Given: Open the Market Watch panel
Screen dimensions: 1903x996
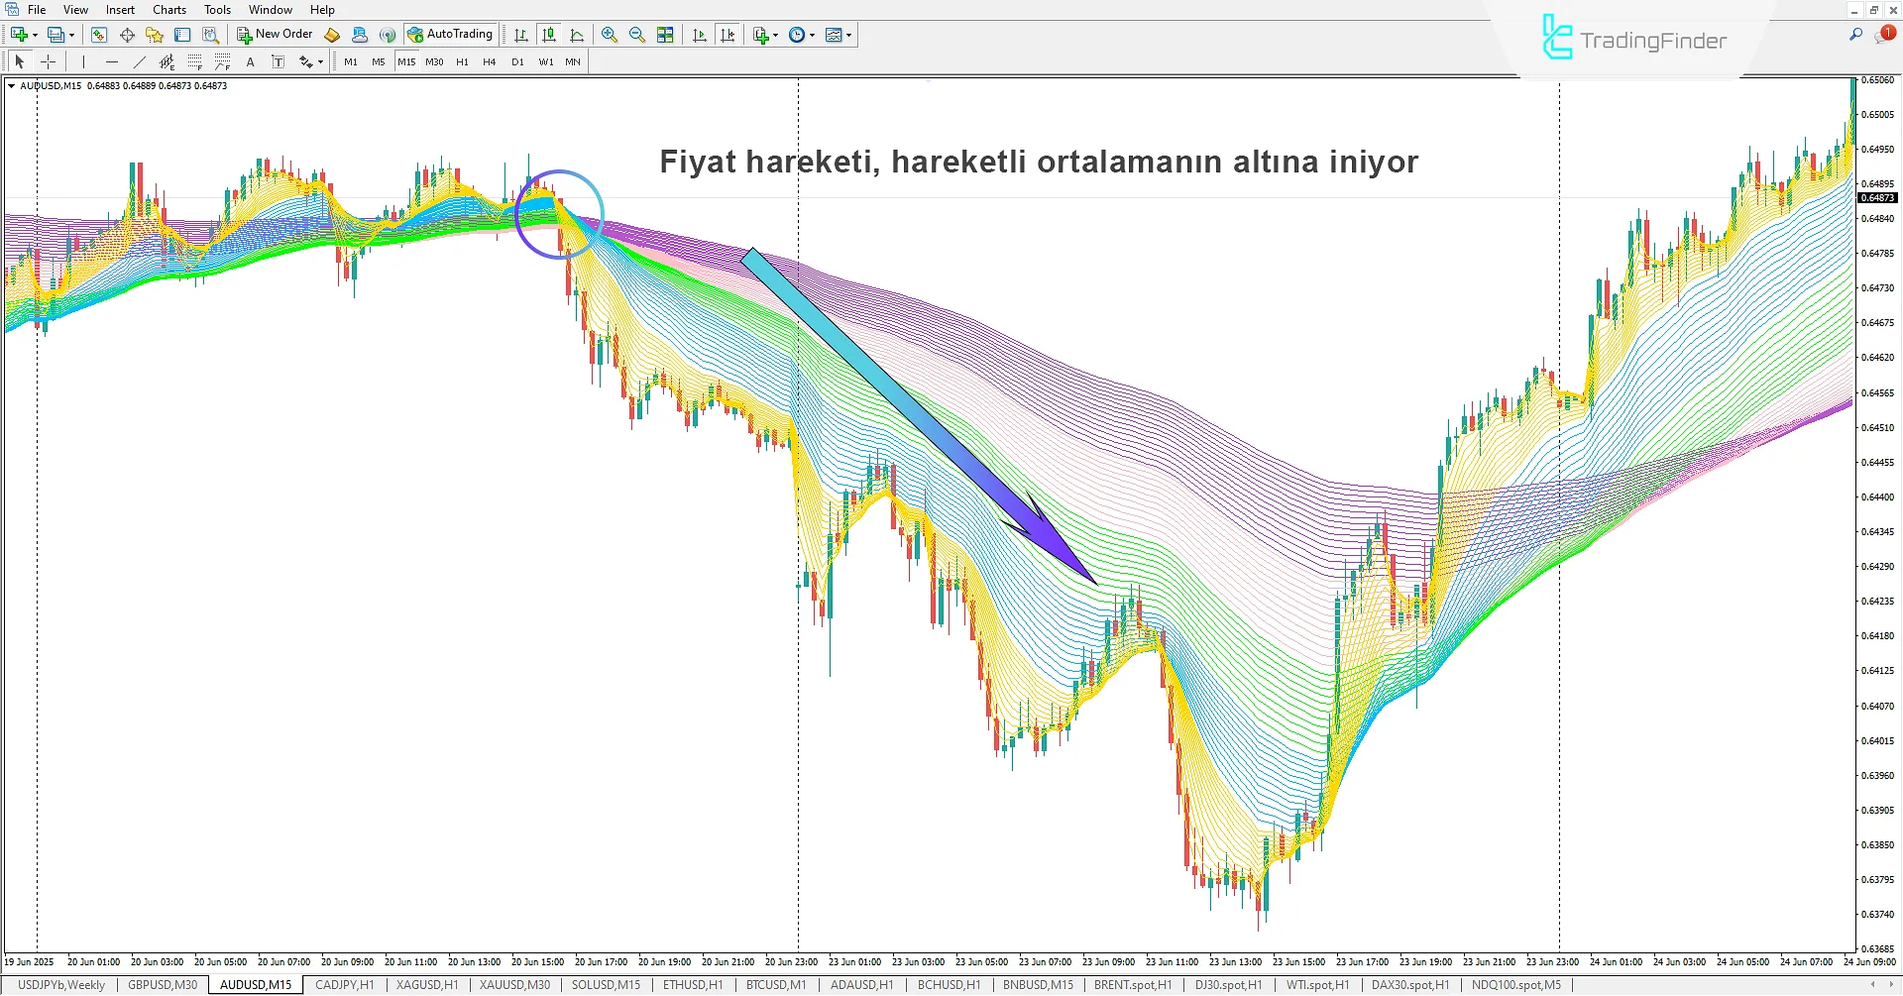Looking at the screenshot, I should coord(99,35).
